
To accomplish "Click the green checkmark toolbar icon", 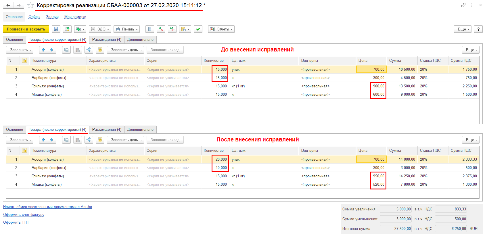I will [198, 29].
